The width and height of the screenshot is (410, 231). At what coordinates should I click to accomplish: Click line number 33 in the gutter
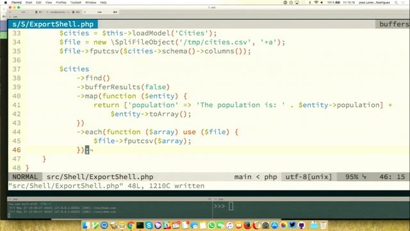coord(17,33)
